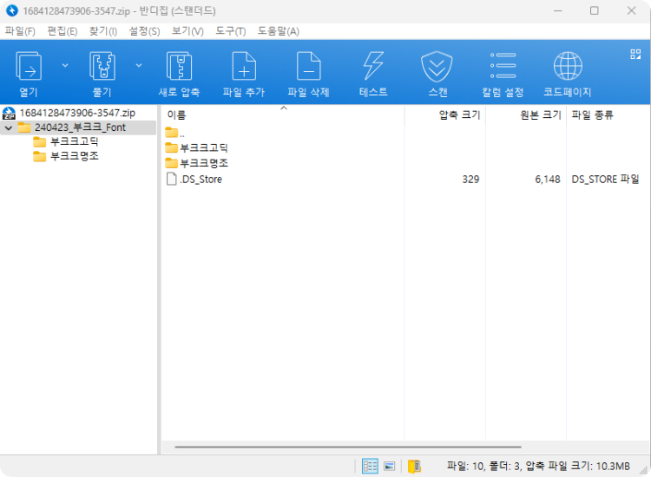
Task: Select 240423_부크크_Font folder in tree
Action: pos(80,127)
